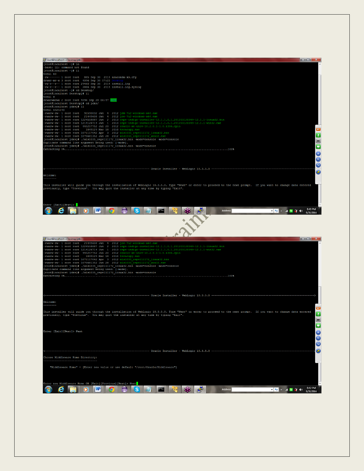364x471 pixels.
Task: Expand the Address dropdown arrow in the 8:40 PM taskbar
Action: [x=272, y=211]
